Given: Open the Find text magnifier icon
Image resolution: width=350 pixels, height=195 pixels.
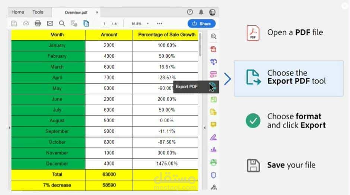Looking at the screenshot, I should pos(62,23).
